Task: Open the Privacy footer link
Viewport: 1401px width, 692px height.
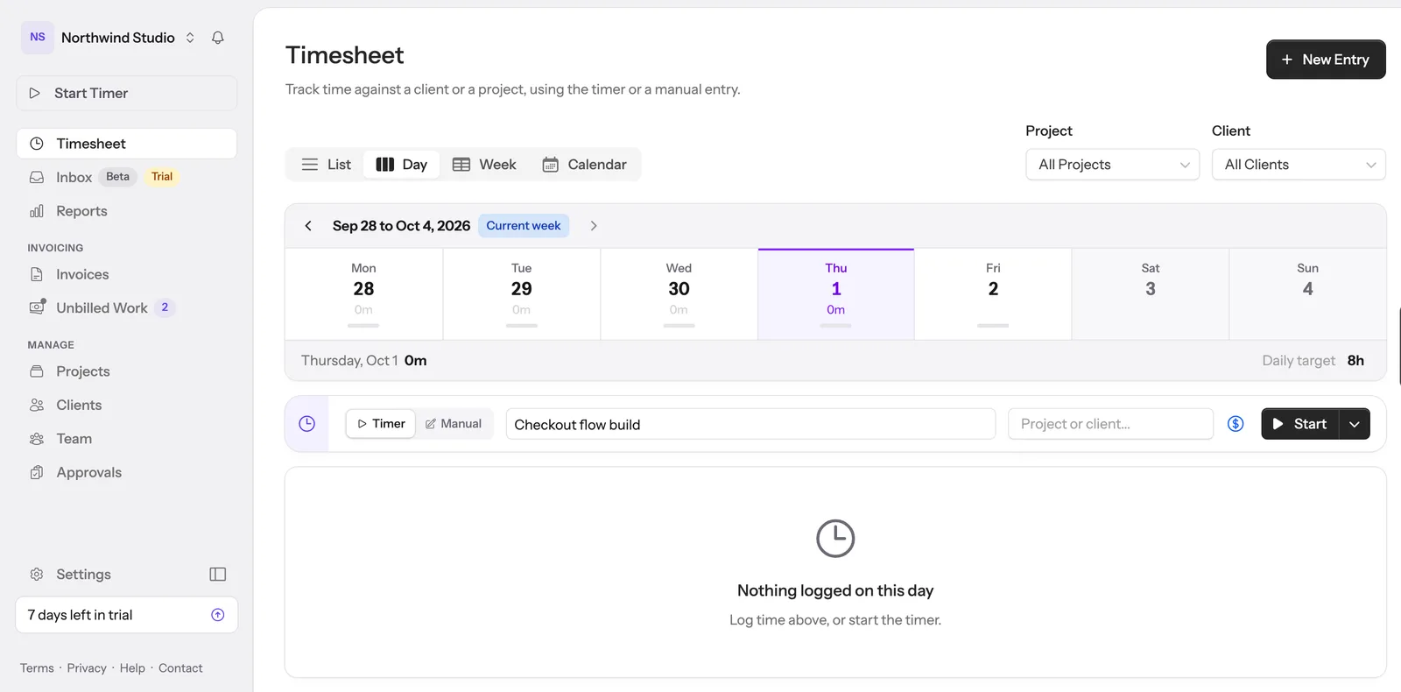Action: click(x=87, y=668)
